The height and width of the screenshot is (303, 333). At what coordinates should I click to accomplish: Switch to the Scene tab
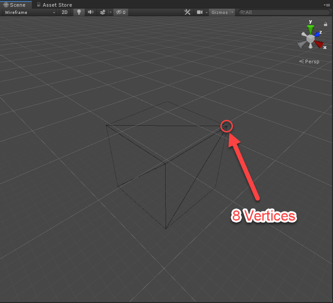tap(15, 4)
